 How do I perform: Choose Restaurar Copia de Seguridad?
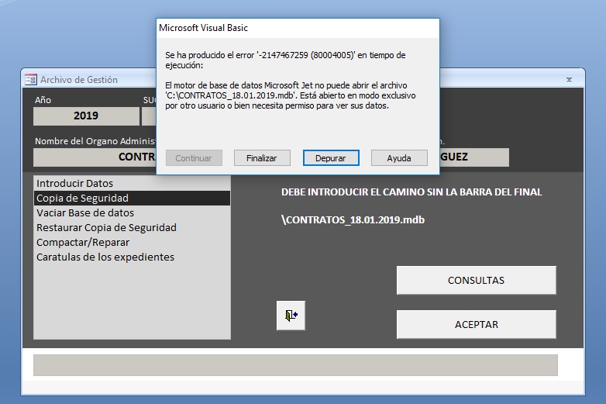(132, 227)
